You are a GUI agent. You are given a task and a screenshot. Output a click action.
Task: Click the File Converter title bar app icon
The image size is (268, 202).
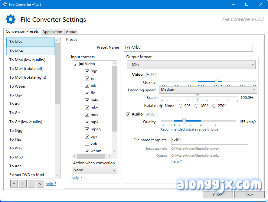5,4
